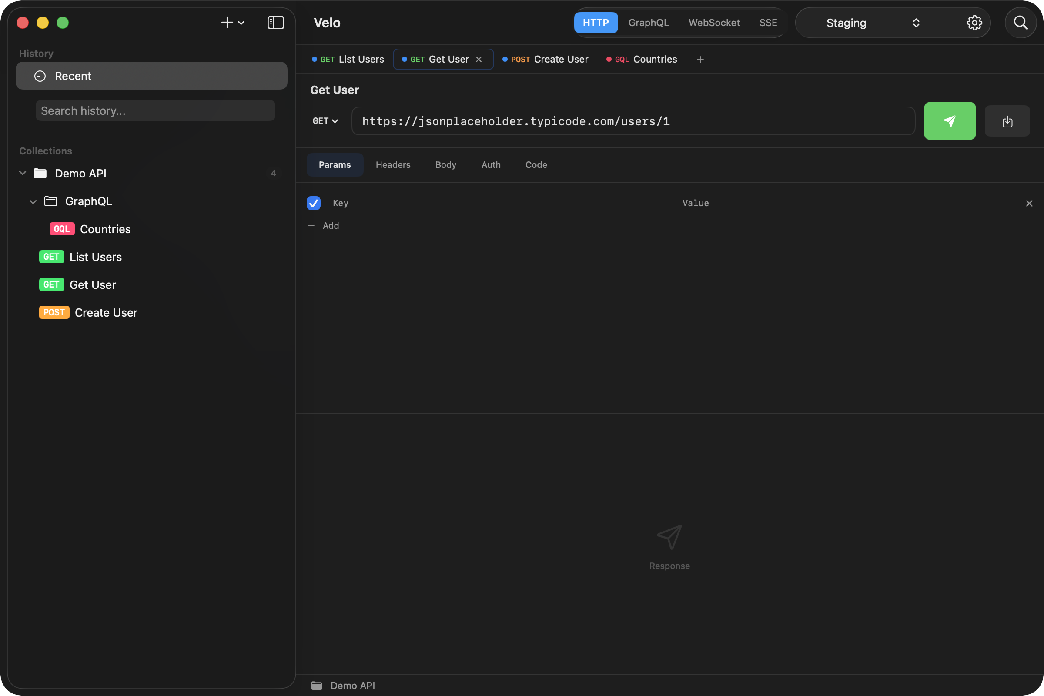Screen dimensions: 1044x696
Task: Click the GQL badge for Countries
Action: click(62, 229)
